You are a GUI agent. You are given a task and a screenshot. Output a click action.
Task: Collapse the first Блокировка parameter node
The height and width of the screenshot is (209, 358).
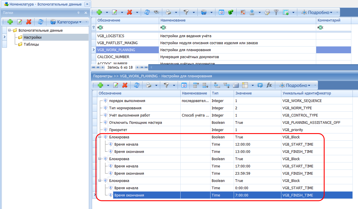click(x=100, y=137)
